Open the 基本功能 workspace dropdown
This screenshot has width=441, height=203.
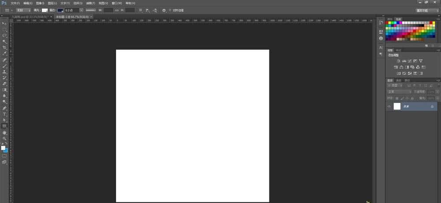(427, 10)
